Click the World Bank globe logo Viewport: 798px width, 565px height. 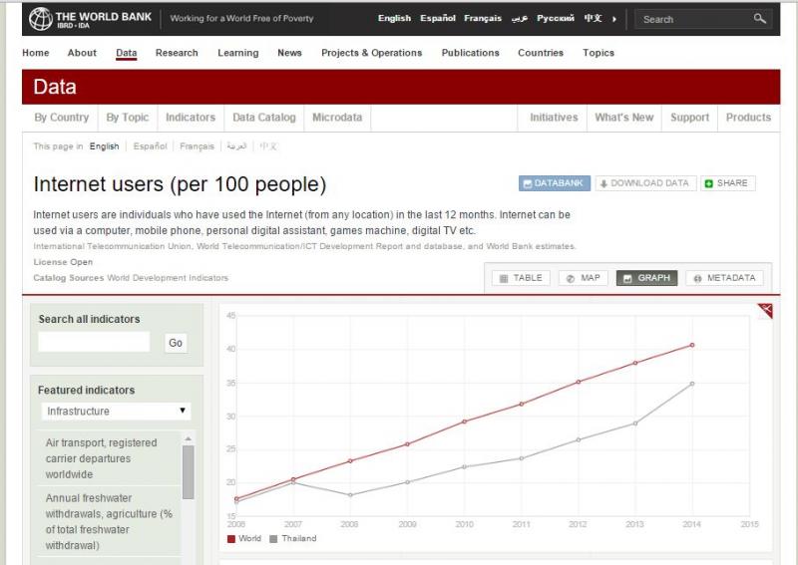[x=40, y=19]
